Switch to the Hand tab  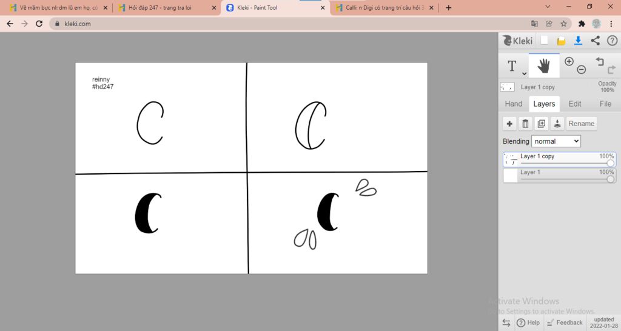click(513, 104)
